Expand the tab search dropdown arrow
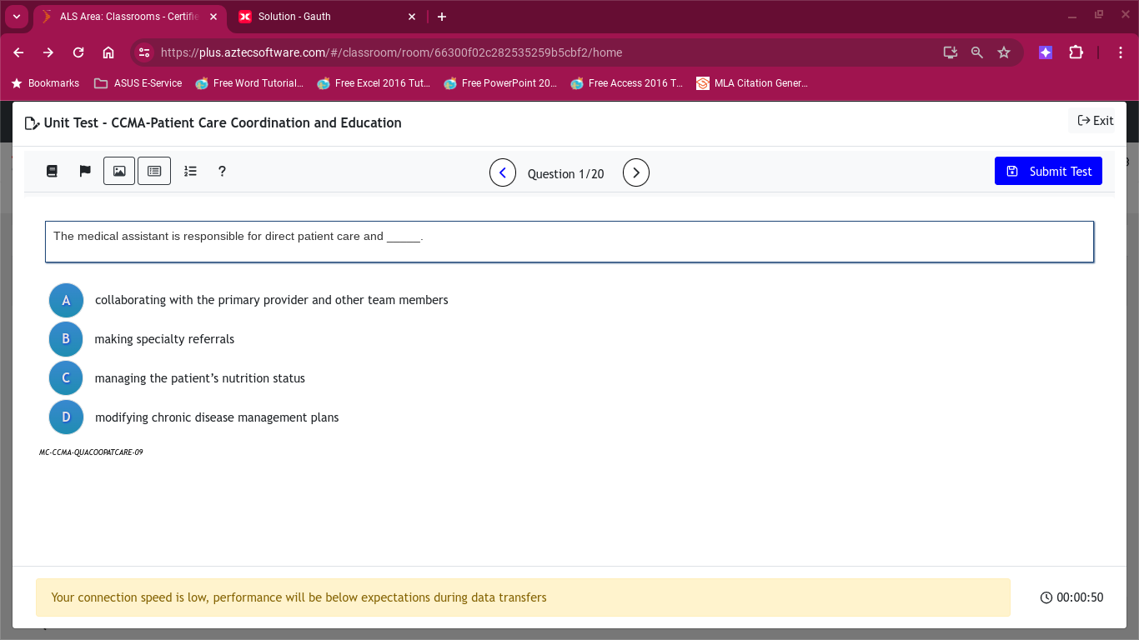This screenshot has height=640, width=1139. [16, 16]
